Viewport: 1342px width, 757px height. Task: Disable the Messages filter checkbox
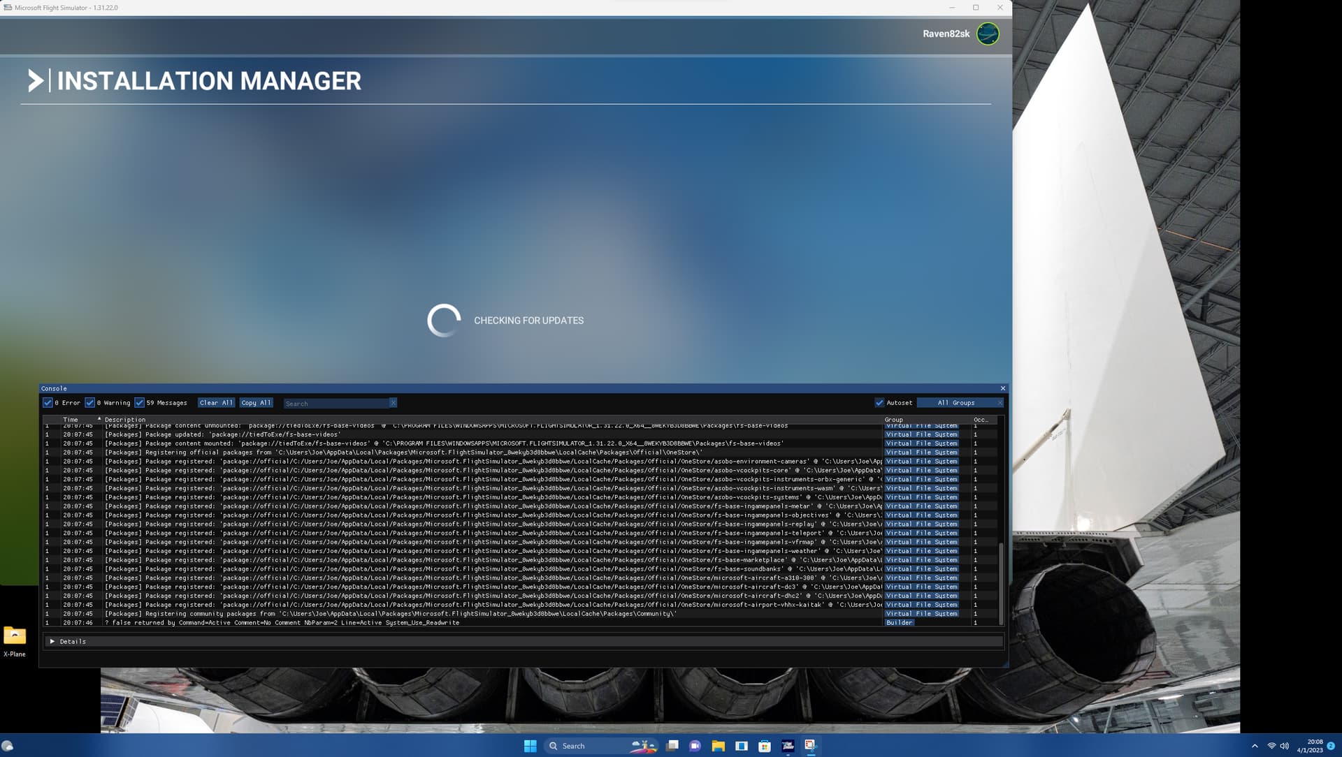click(139, 403)
